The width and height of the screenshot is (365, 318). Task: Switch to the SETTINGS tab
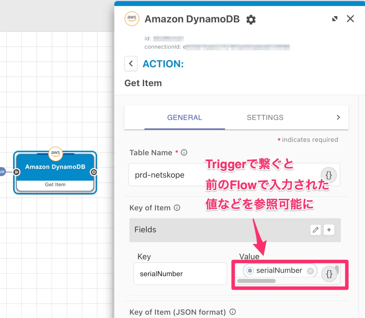[265, 118]
